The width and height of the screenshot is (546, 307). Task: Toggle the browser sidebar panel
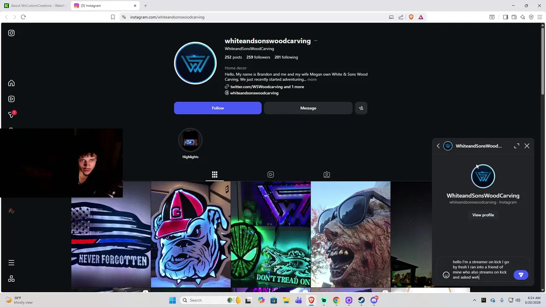click(x=505, y=17)
